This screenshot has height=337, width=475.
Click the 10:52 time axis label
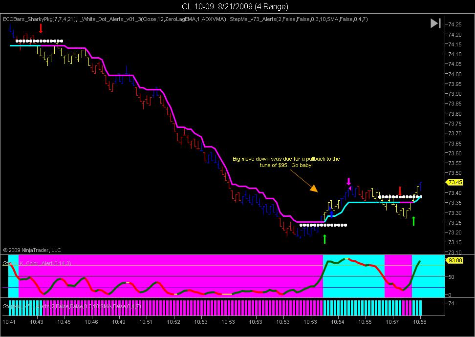pyautogui.click(x=173, y=322)
